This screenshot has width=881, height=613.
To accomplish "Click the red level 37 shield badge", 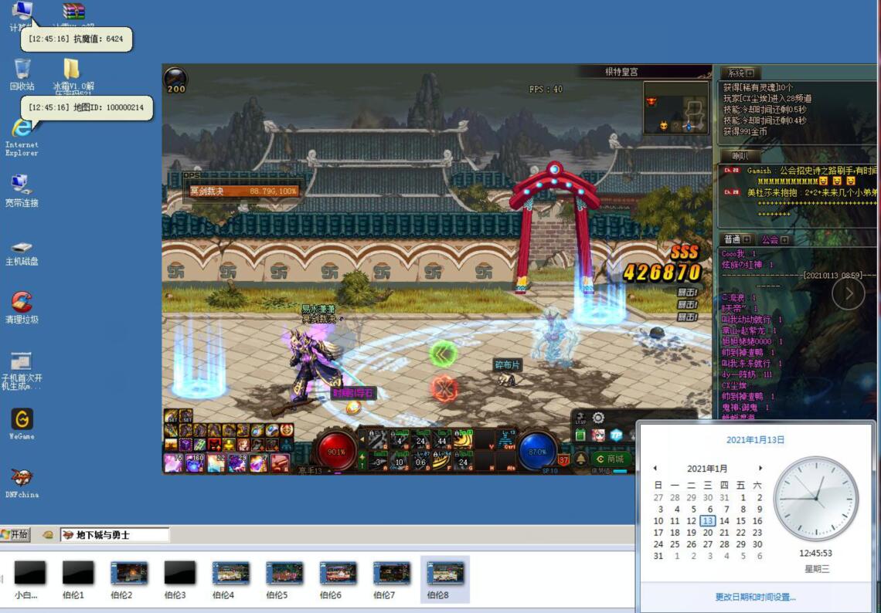I will coord(563,460).
